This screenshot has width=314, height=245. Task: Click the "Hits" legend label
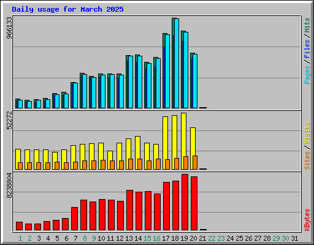coord(307,25)
